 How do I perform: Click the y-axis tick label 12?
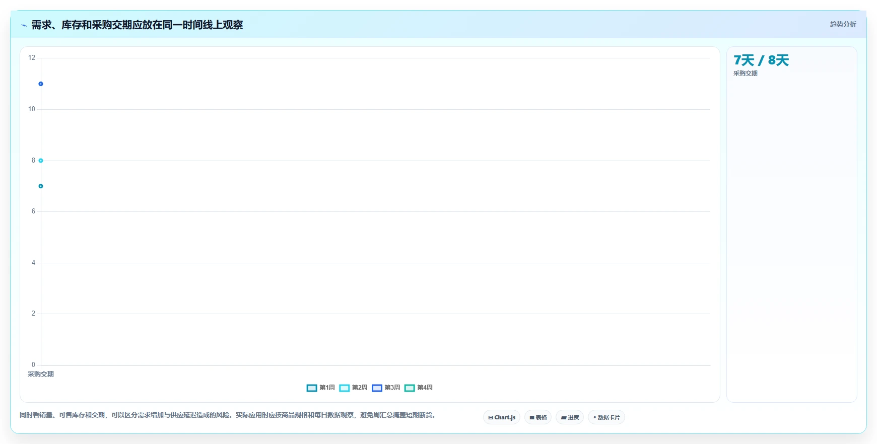point(32,58)
